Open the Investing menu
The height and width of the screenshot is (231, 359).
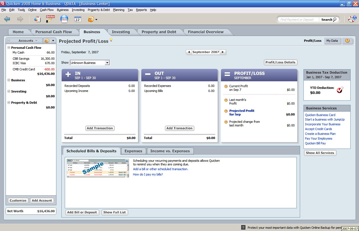tap(78, 10)
